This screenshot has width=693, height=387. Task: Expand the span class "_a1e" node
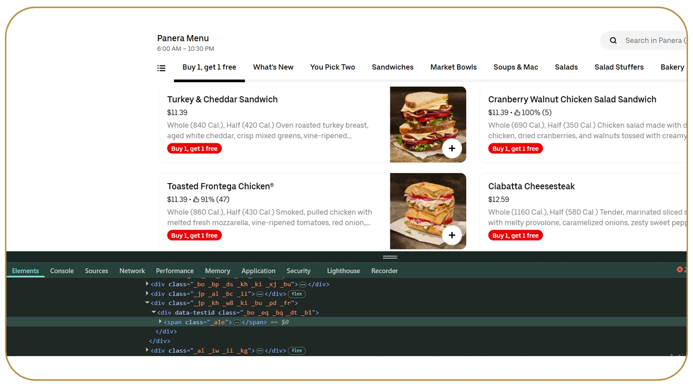point(160,321)
